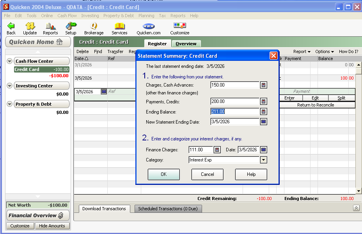Screen dimensions: 362x234
Task: Click the Cancel button in dialog
Action: (208, 174)
